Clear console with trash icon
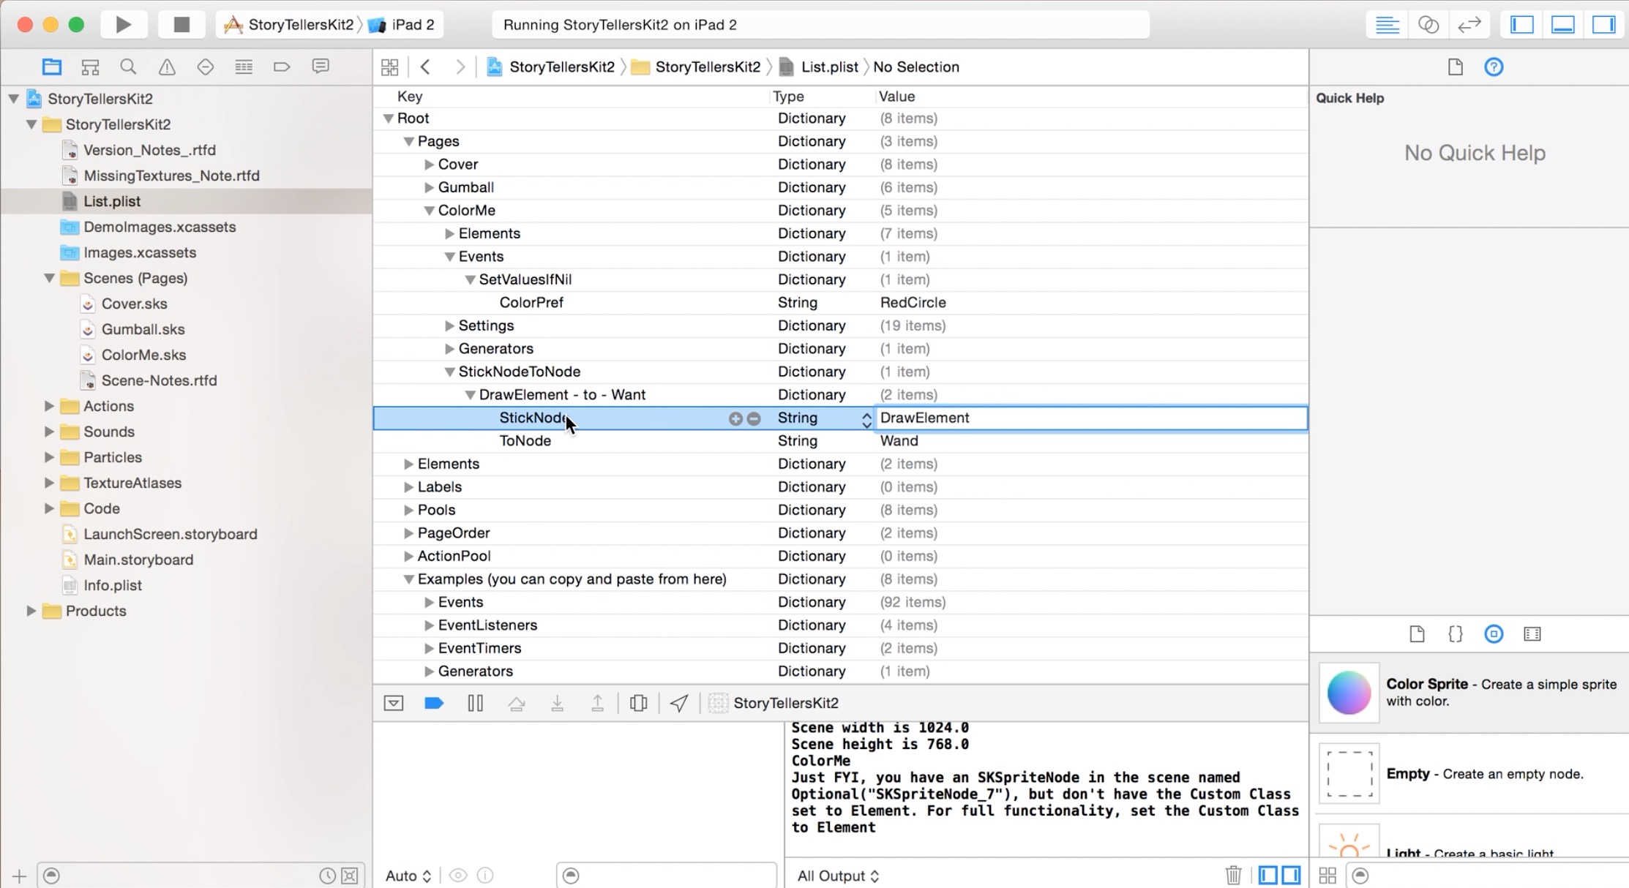This screenshot has width=1629, height=888. [1233, 875]
